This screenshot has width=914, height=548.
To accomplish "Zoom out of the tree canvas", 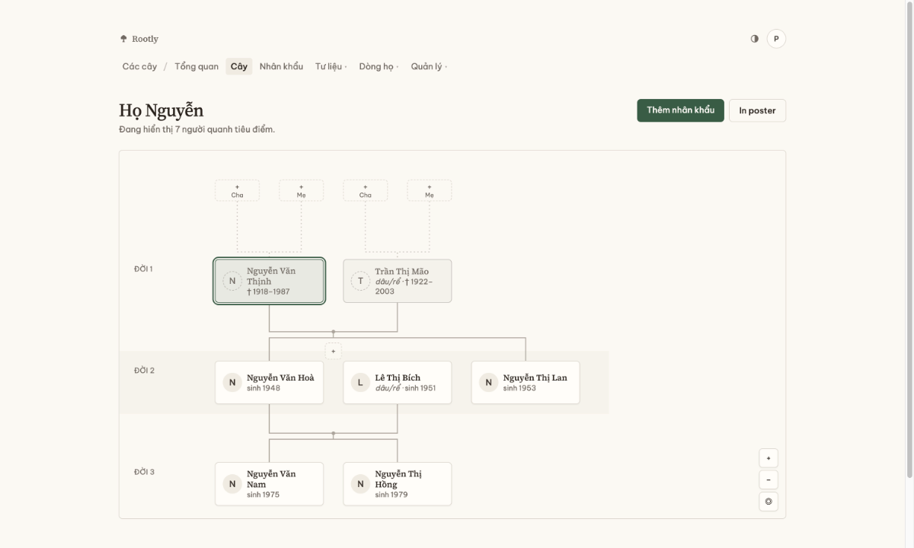I will pyautogui.click(x=769, y=480).
